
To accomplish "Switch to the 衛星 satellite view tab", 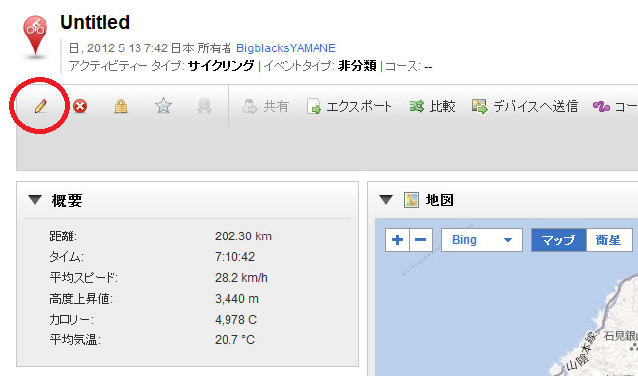I will (609, 240).
